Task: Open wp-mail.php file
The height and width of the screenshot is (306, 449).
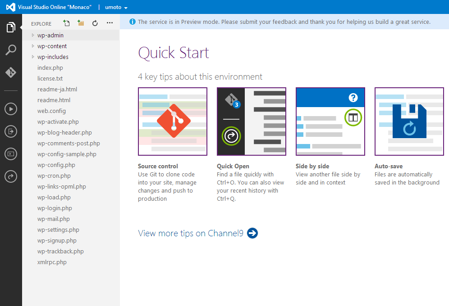Action: (x=54, y=219)
